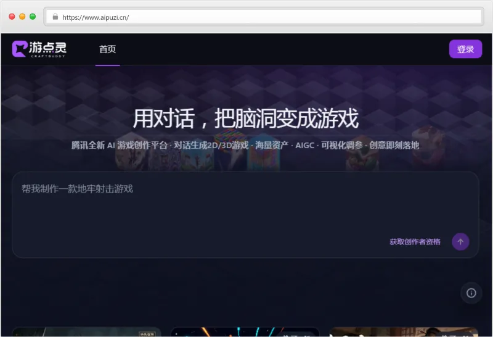The height and width of the screenshot is (337, 493).
Task: Minimize the window with the yellow button
Action: click(x=22, y=17)
